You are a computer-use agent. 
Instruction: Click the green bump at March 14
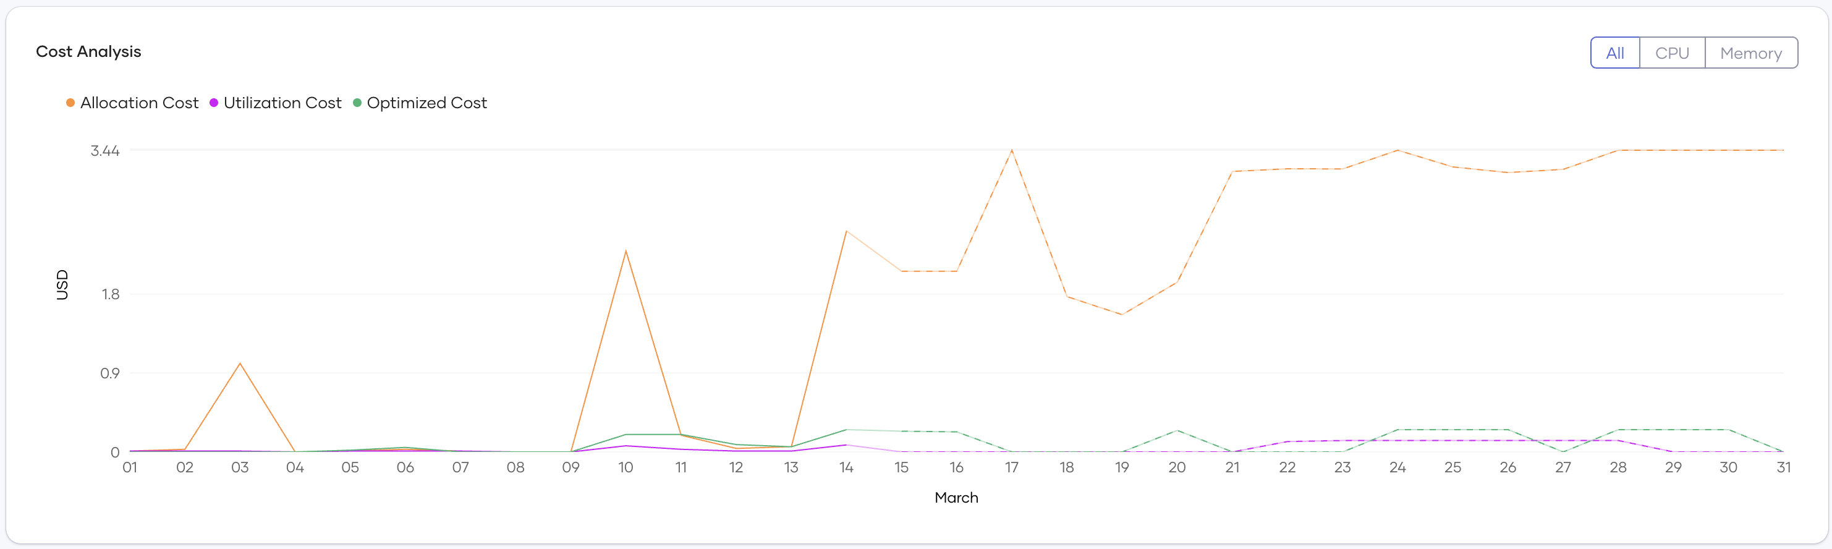coord(846,430)
